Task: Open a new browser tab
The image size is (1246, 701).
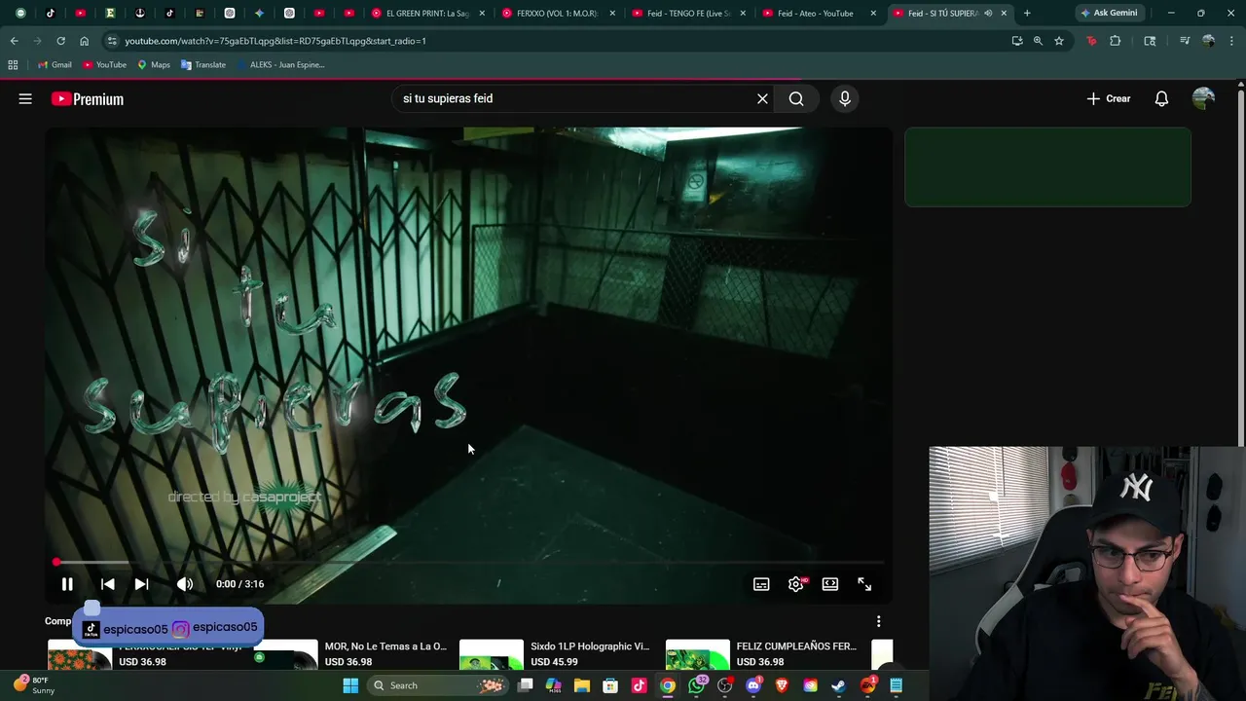Action: [x=1027, y=14]
